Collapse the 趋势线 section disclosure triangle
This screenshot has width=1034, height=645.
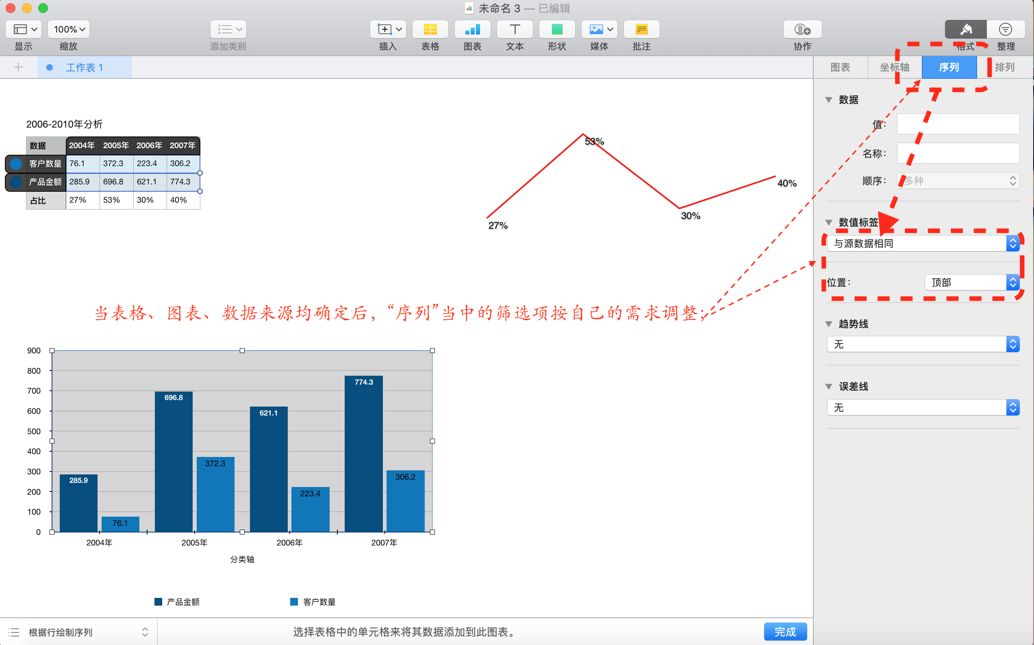(829, 324)
